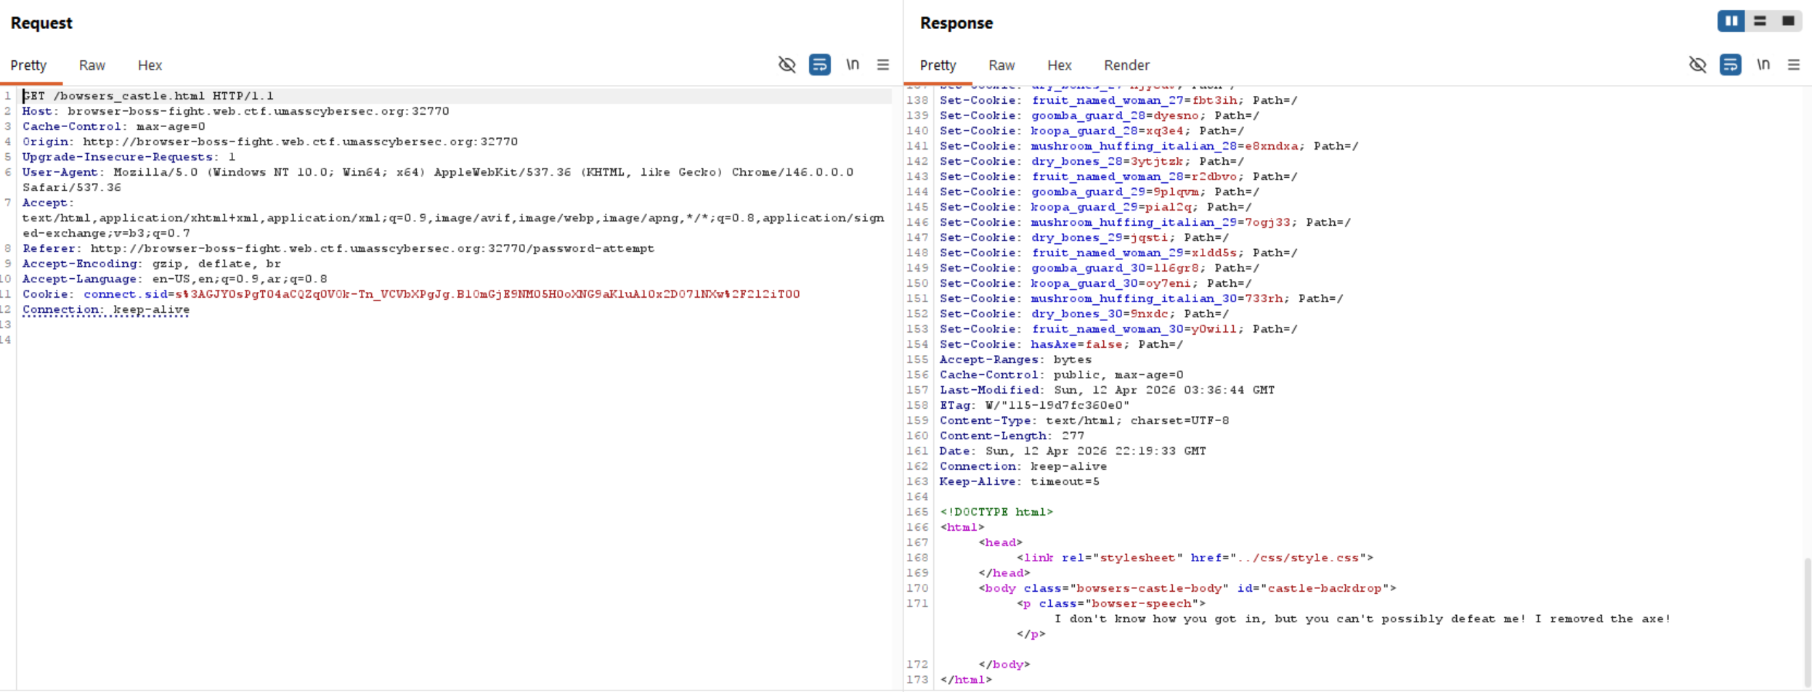Open the Hex tab in the Response panel

[x=1059, y=65]
